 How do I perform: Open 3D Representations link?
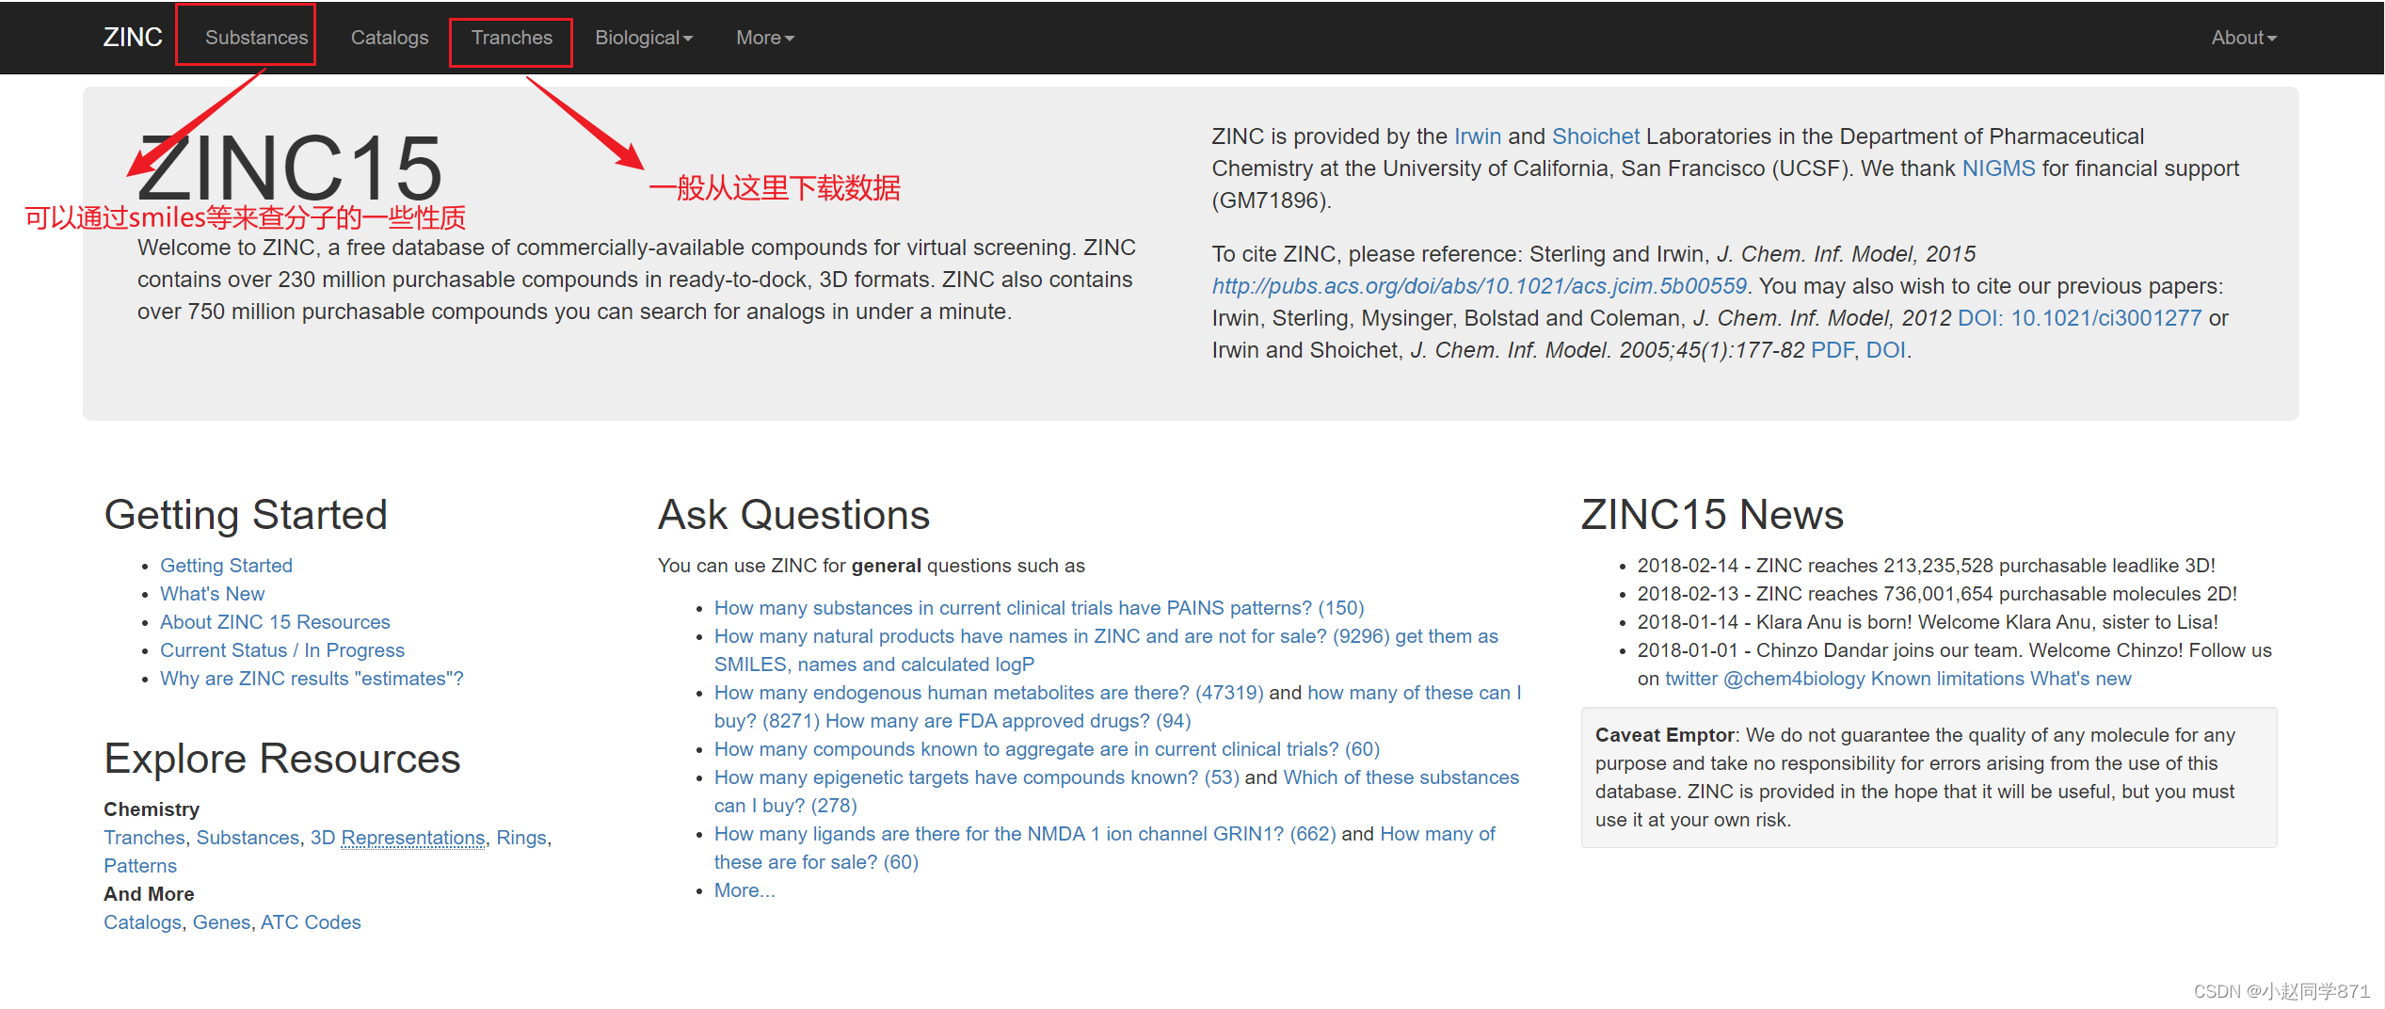397,838
